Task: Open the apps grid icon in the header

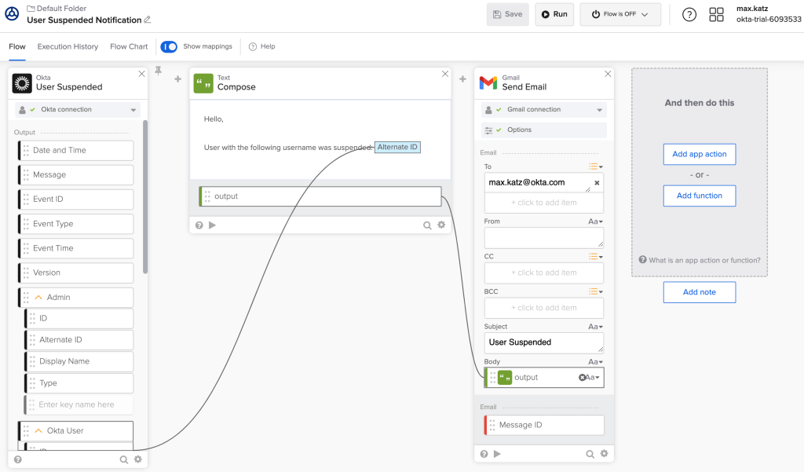Action: (x=716, y=14)
